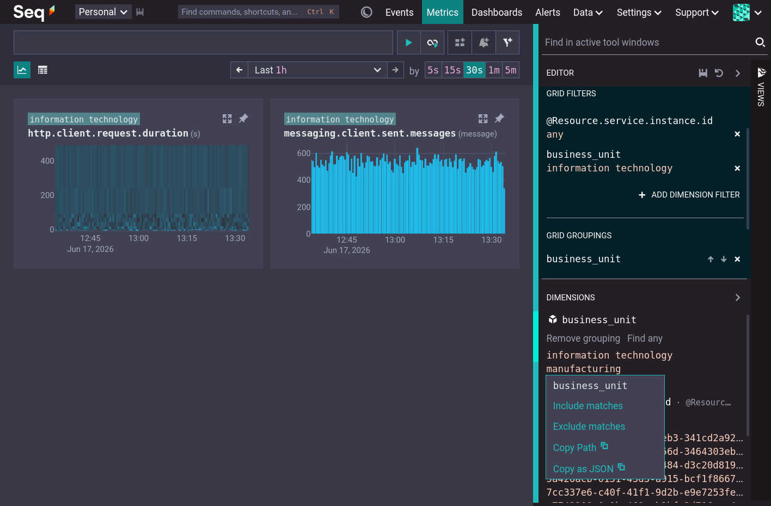Image resolution: width=771 pixels, height=506 pixels.
Task: Open the Last 1h time range dropdown
Action: [x=317, y=70]
